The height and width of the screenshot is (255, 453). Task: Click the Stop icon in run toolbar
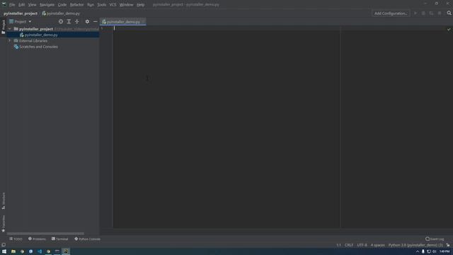coord(440,13)
